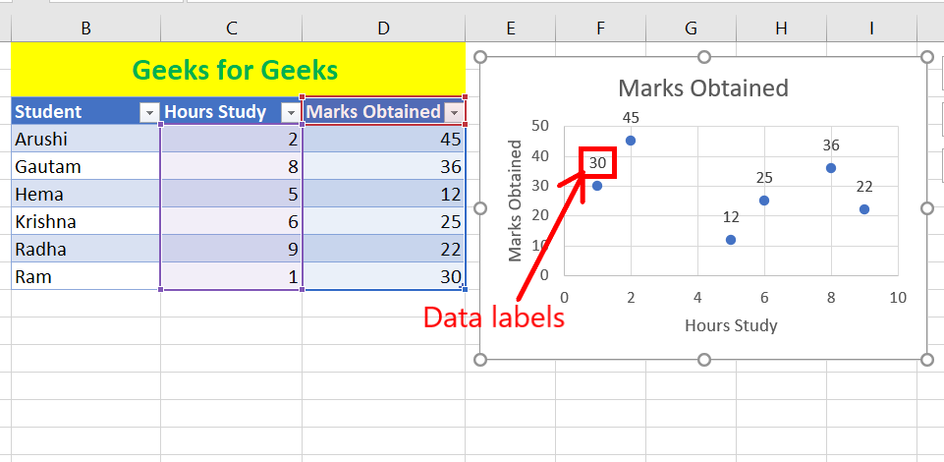The width and height of the screenshot is (944, 462).
Task: Select the Hours Study header cell
Action: (232, 112)
